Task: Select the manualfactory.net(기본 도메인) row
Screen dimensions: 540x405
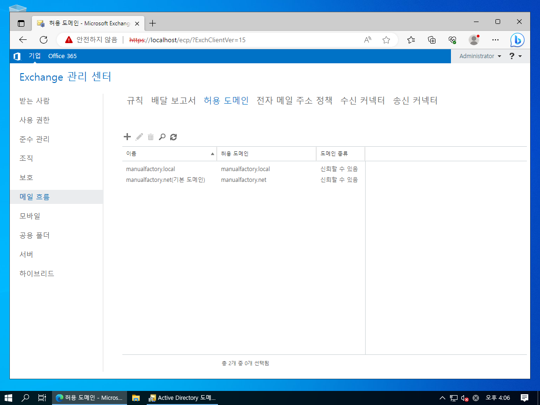Action: click(243, 180)
